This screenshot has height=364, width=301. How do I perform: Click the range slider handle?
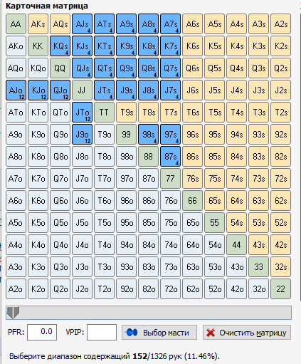tap(13, 313)
